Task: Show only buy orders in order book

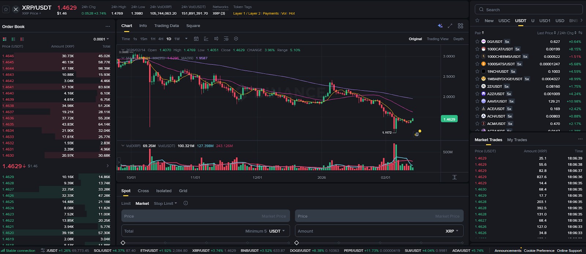Action: (x=13, y=39)
